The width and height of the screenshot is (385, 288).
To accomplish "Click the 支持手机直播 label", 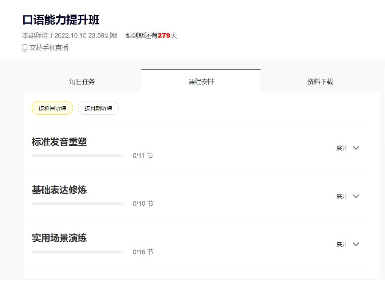I will pyautogui.click(x=49, y=48).
